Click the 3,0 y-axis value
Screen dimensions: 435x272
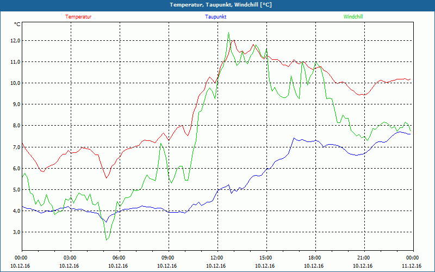click(x=16, y=232)
